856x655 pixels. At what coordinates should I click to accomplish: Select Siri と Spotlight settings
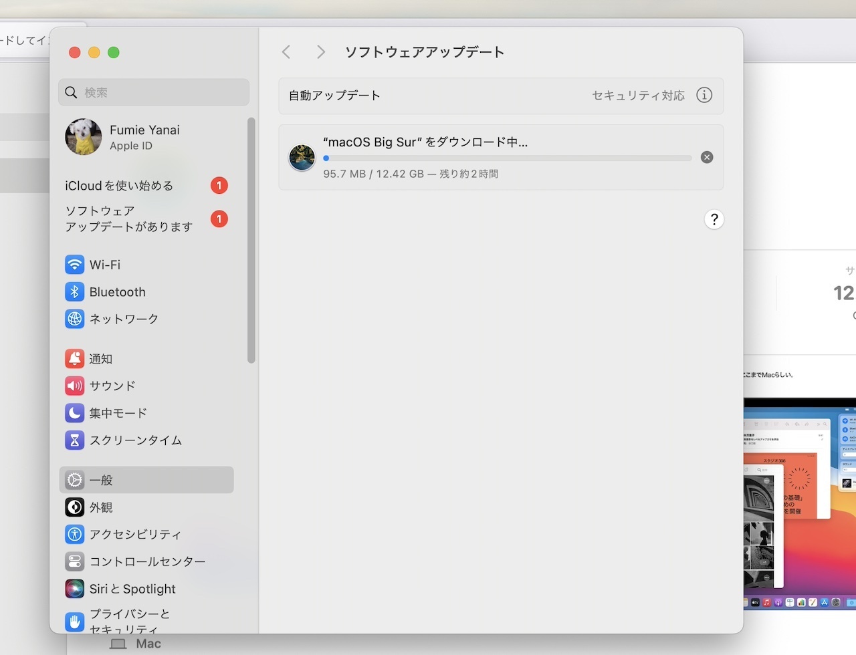pos(132,589)
